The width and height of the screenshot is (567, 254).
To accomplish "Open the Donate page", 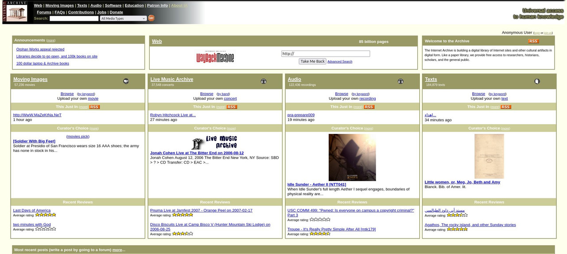I will click(117, 12).
